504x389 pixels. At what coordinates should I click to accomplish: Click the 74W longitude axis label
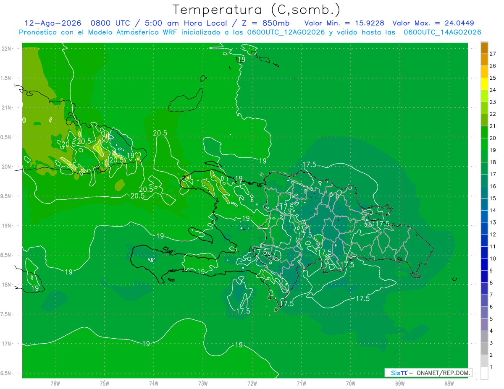pos(154,383)
